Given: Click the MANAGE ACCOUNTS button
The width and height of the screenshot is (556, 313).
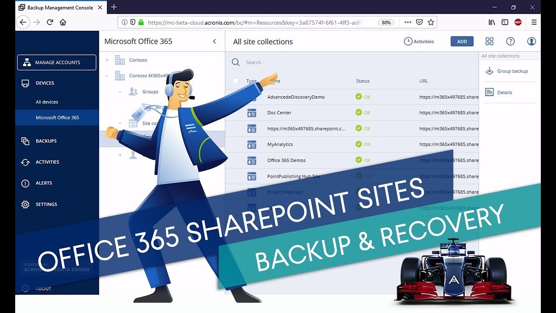Looking at the screenshot, I should point(56,62).
